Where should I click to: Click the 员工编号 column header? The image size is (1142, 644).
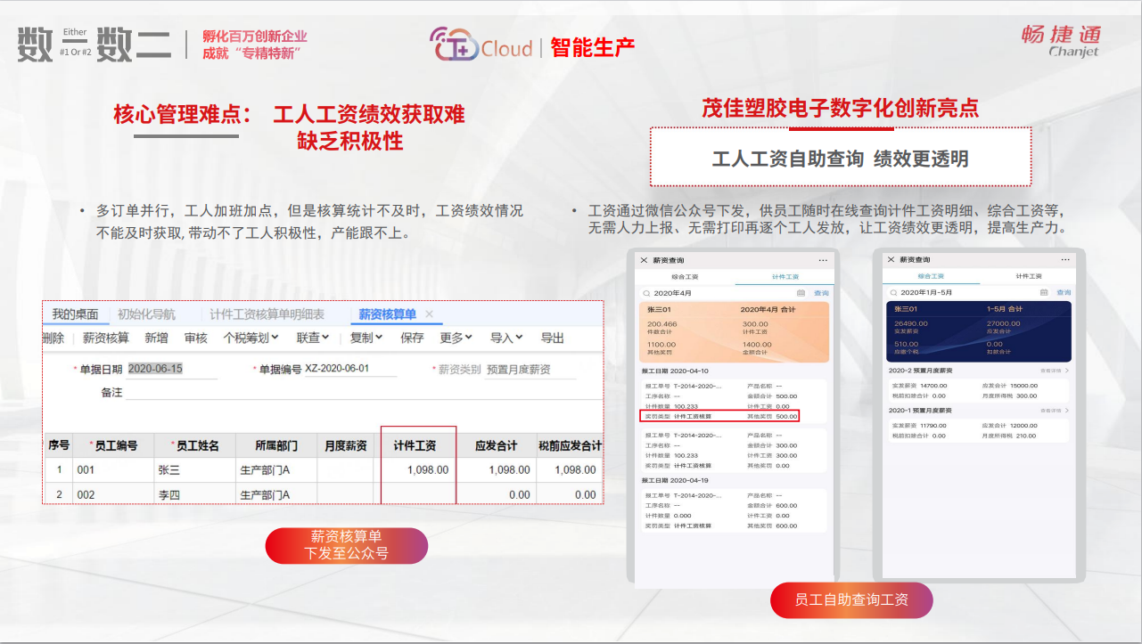point(113,445)
